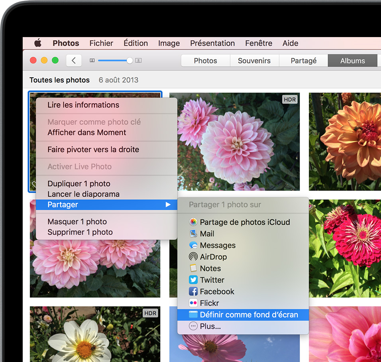Click the Flickr icon
This screenshot has width=381, height=362.
193,303
